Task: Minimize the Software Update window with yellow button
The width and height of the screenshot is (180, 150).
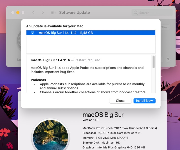Action: (18, 12)
